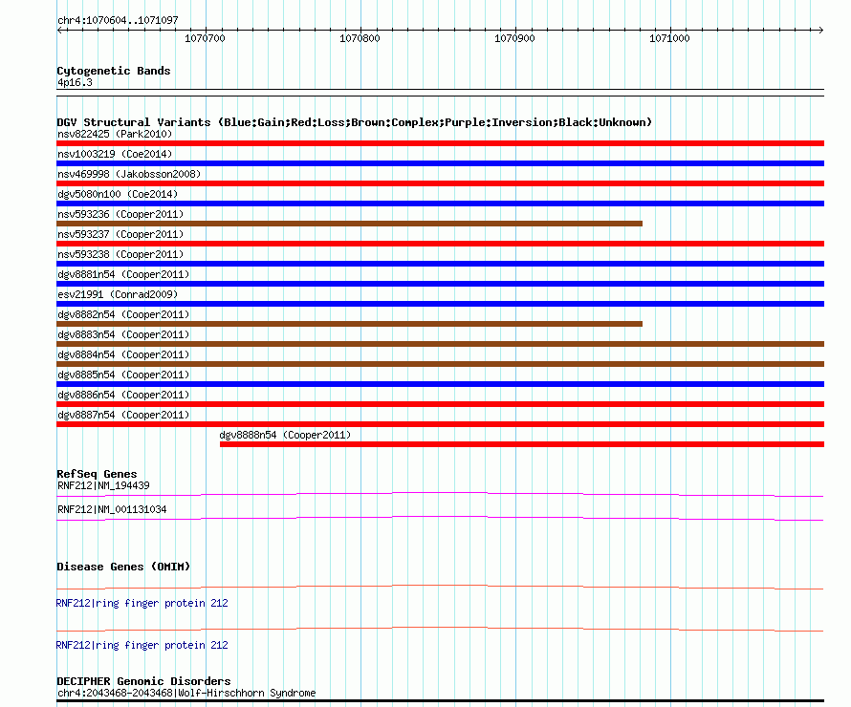The image size is (851, 707).
Task: Open the dgv8884n54 (Cooper2011) label
Action: pyautogui.click(x=123, y=354)
